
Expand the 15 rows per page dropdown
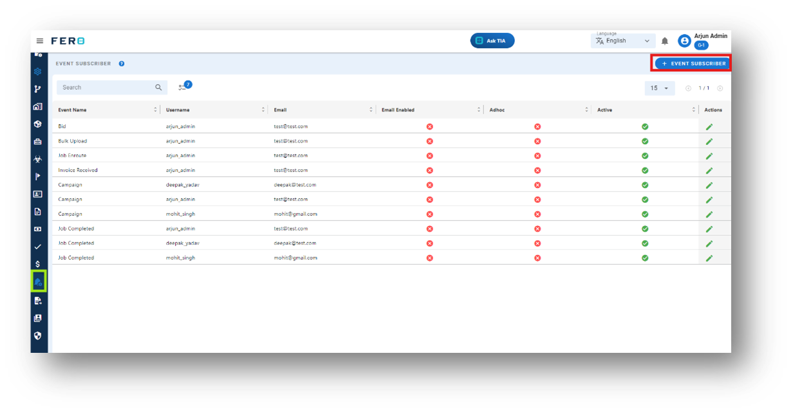(660, 88)
